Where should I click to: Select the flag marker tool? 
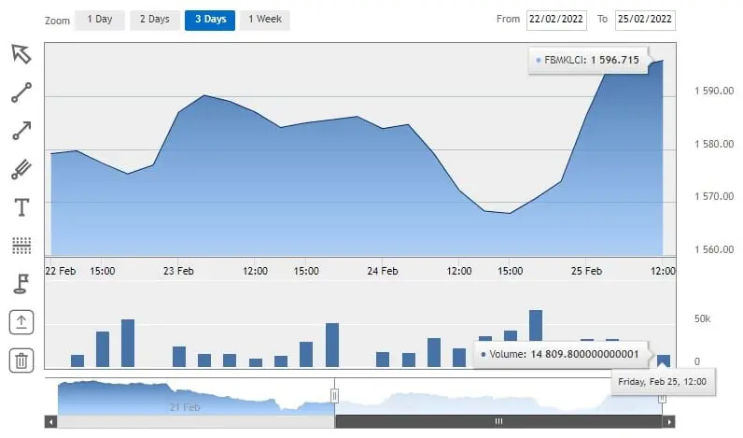[21, 284]
